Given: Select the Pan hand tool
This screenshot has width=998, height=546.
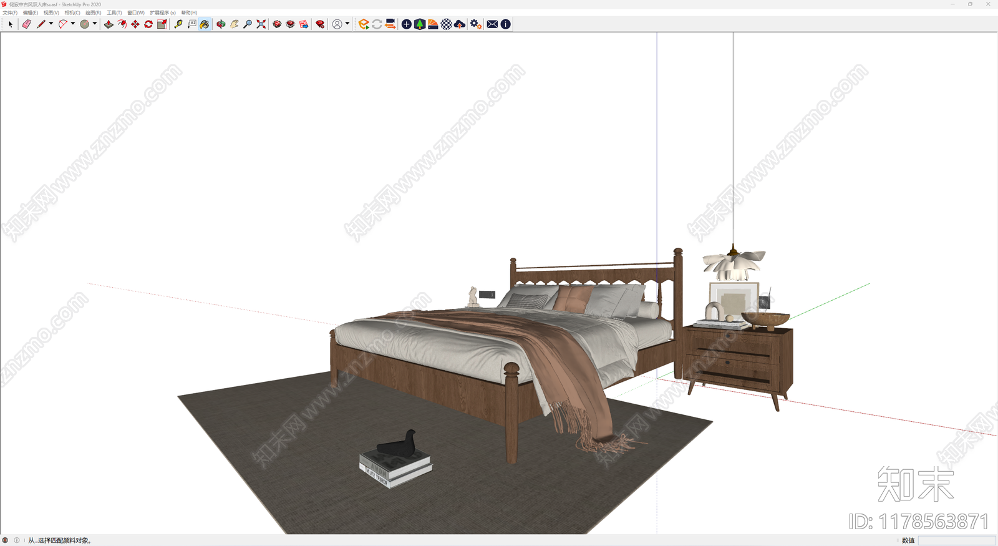Looking at the screenshot, I should (235, 24).
